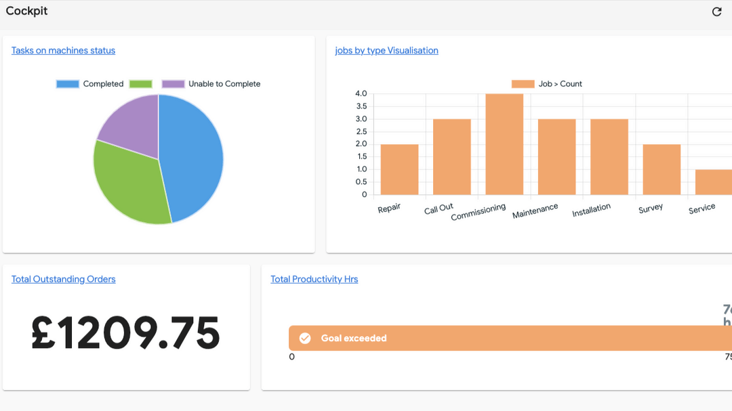Click the Maintenance axis label

535,211
